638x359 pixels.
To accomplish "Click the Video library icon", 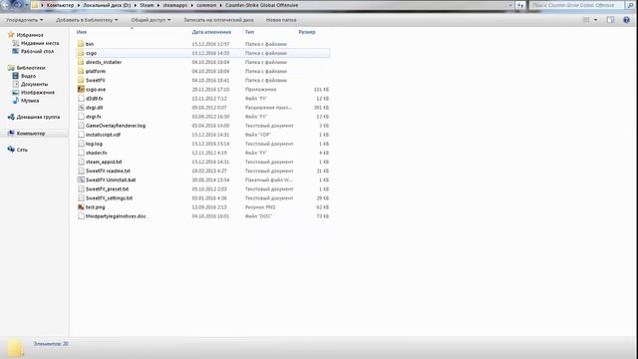I will point(16,76).
